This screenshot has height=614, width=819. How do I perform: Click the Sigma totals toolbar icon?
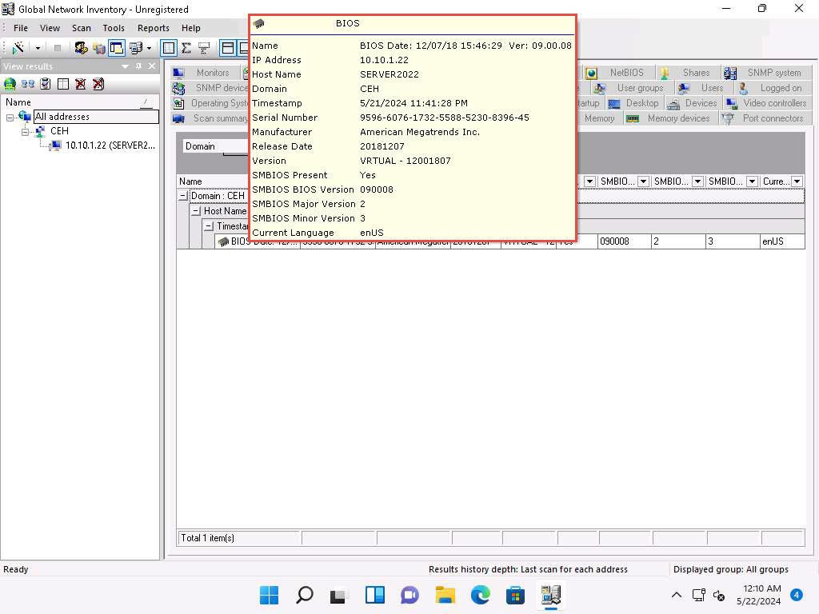point(186,48)
